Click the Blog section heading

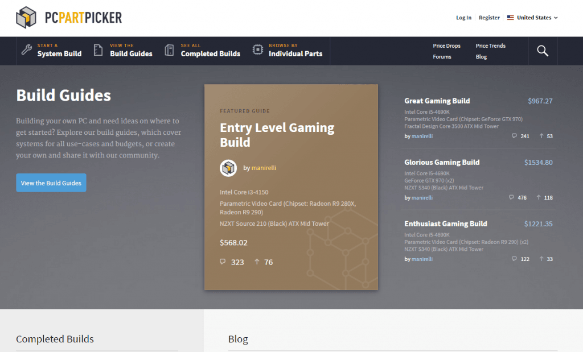pyautogui.click(x=238, y=339)
